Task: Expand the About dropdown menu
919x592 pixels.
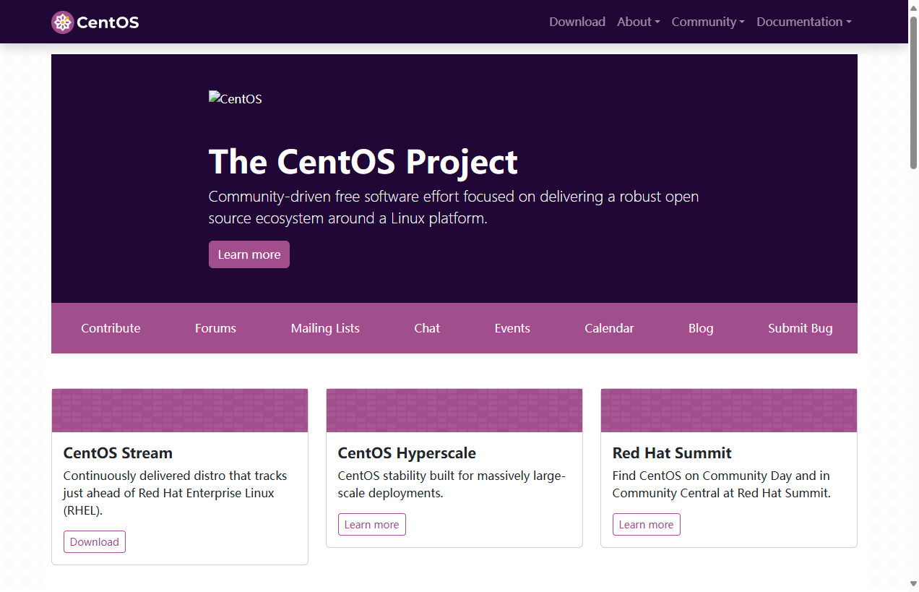Action: pos(638,22)
